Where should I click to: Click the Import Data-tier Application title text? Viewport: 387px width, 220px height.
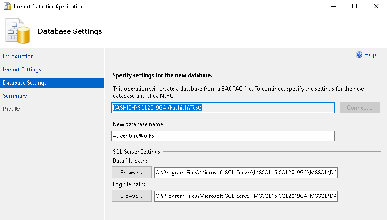49,7
